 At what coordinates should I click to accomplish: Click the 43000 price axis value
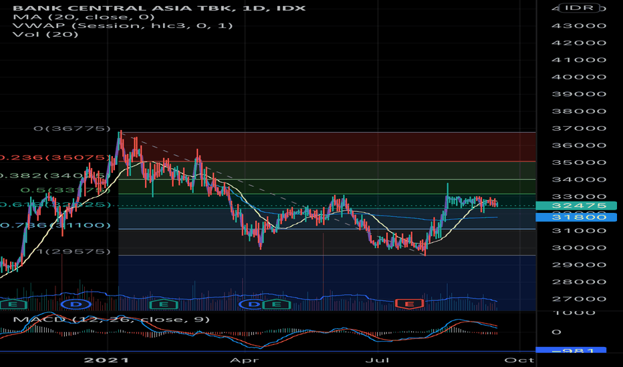[579, 26]
